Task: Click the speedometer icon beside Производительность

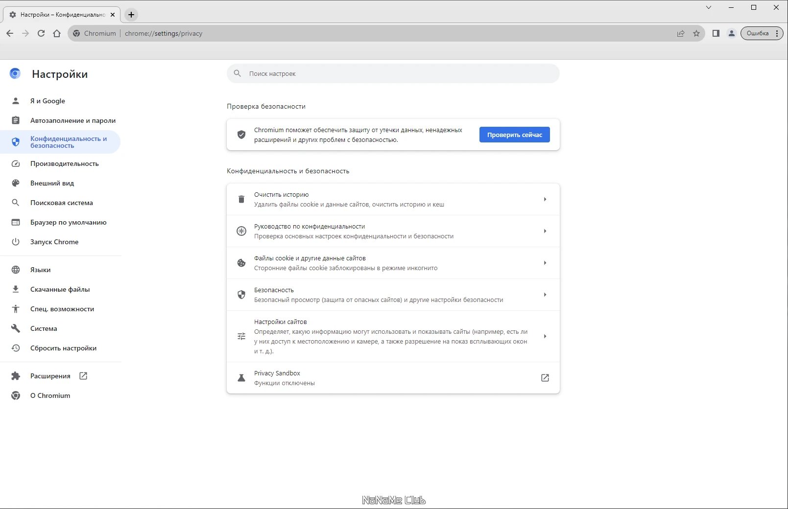Action: pyautogui.click(x=16, y=163)
